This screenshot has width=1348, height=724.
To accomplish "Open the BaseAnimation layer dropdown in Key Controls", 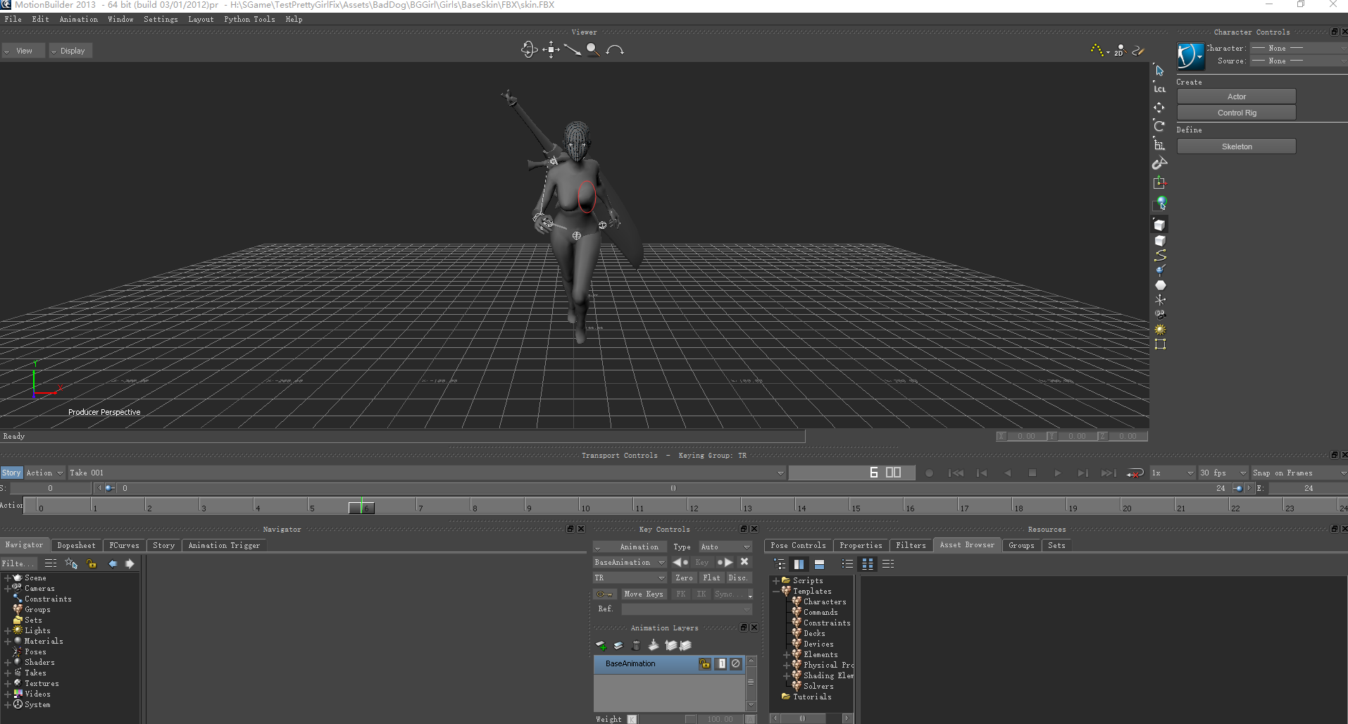I will [630, 562].
